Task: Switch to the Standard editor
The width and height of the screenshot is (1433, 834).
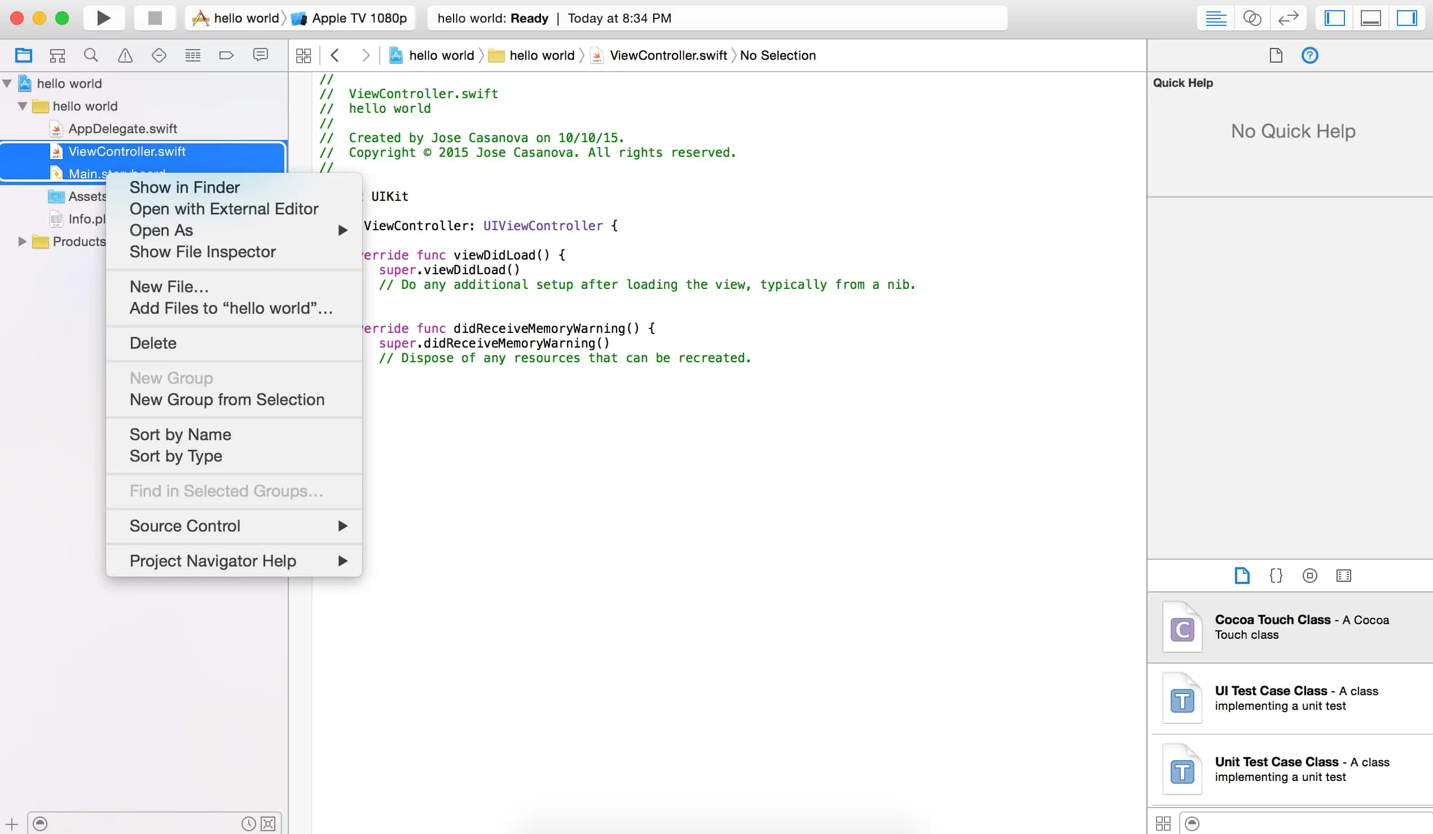Action: click(1215, 18)
